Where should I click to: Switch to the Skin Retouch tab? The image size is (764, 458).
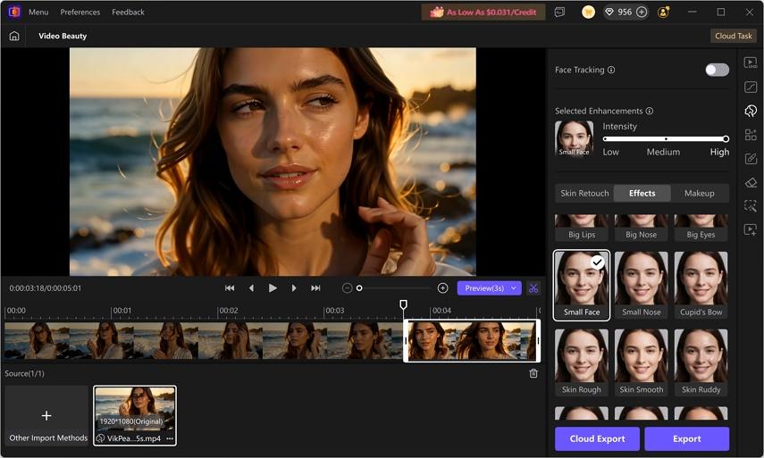584,193
